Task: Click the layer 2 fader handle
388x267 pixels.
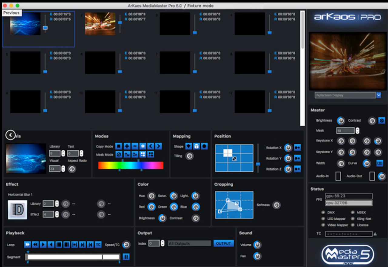Action: click(x=120, y=23)
